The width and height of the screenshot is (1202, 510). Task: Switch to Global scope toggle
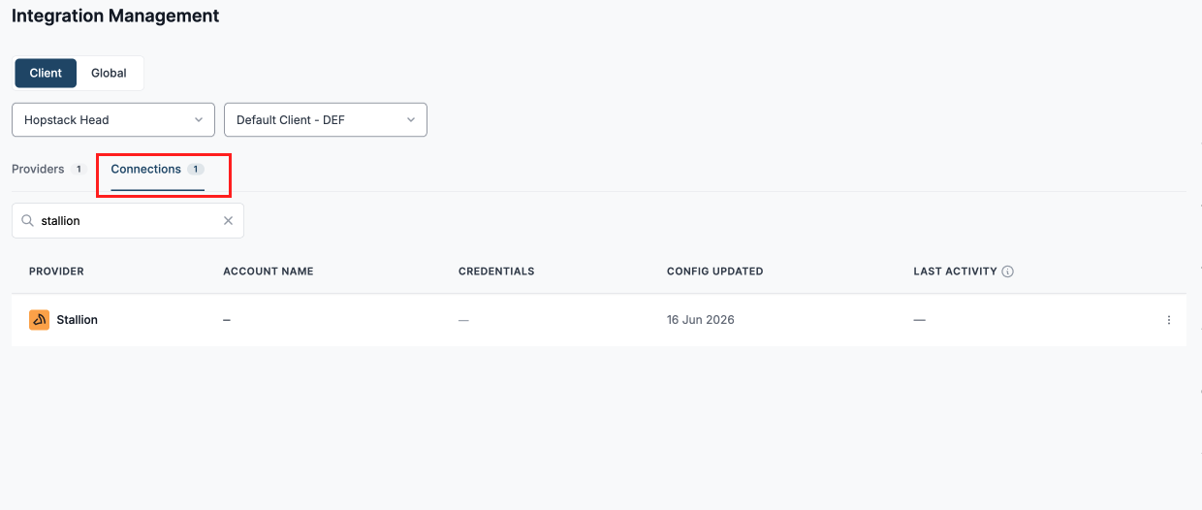(109, 73)
